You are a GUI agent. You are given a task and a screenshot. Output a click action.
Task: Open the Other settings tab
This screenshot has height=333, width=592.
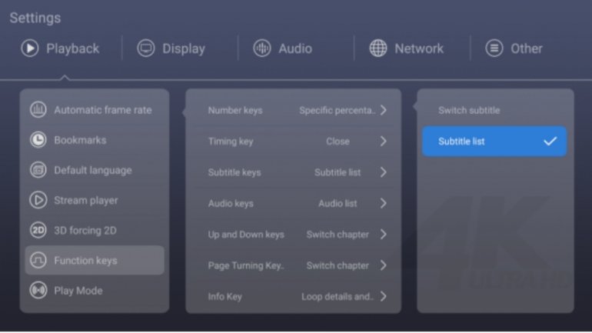click(514, 48)
